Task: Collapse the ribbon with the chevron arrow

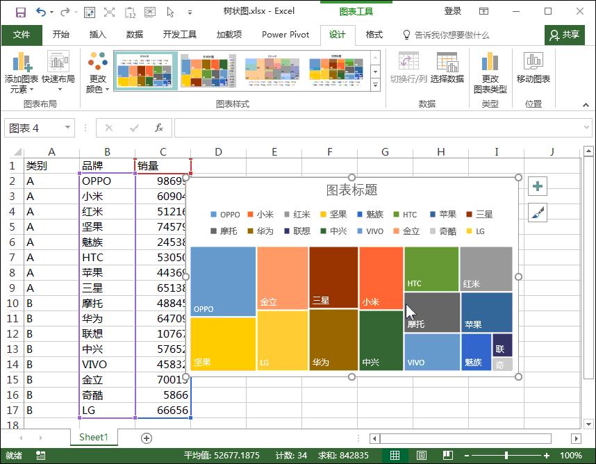Action: [x=586, y=106]
